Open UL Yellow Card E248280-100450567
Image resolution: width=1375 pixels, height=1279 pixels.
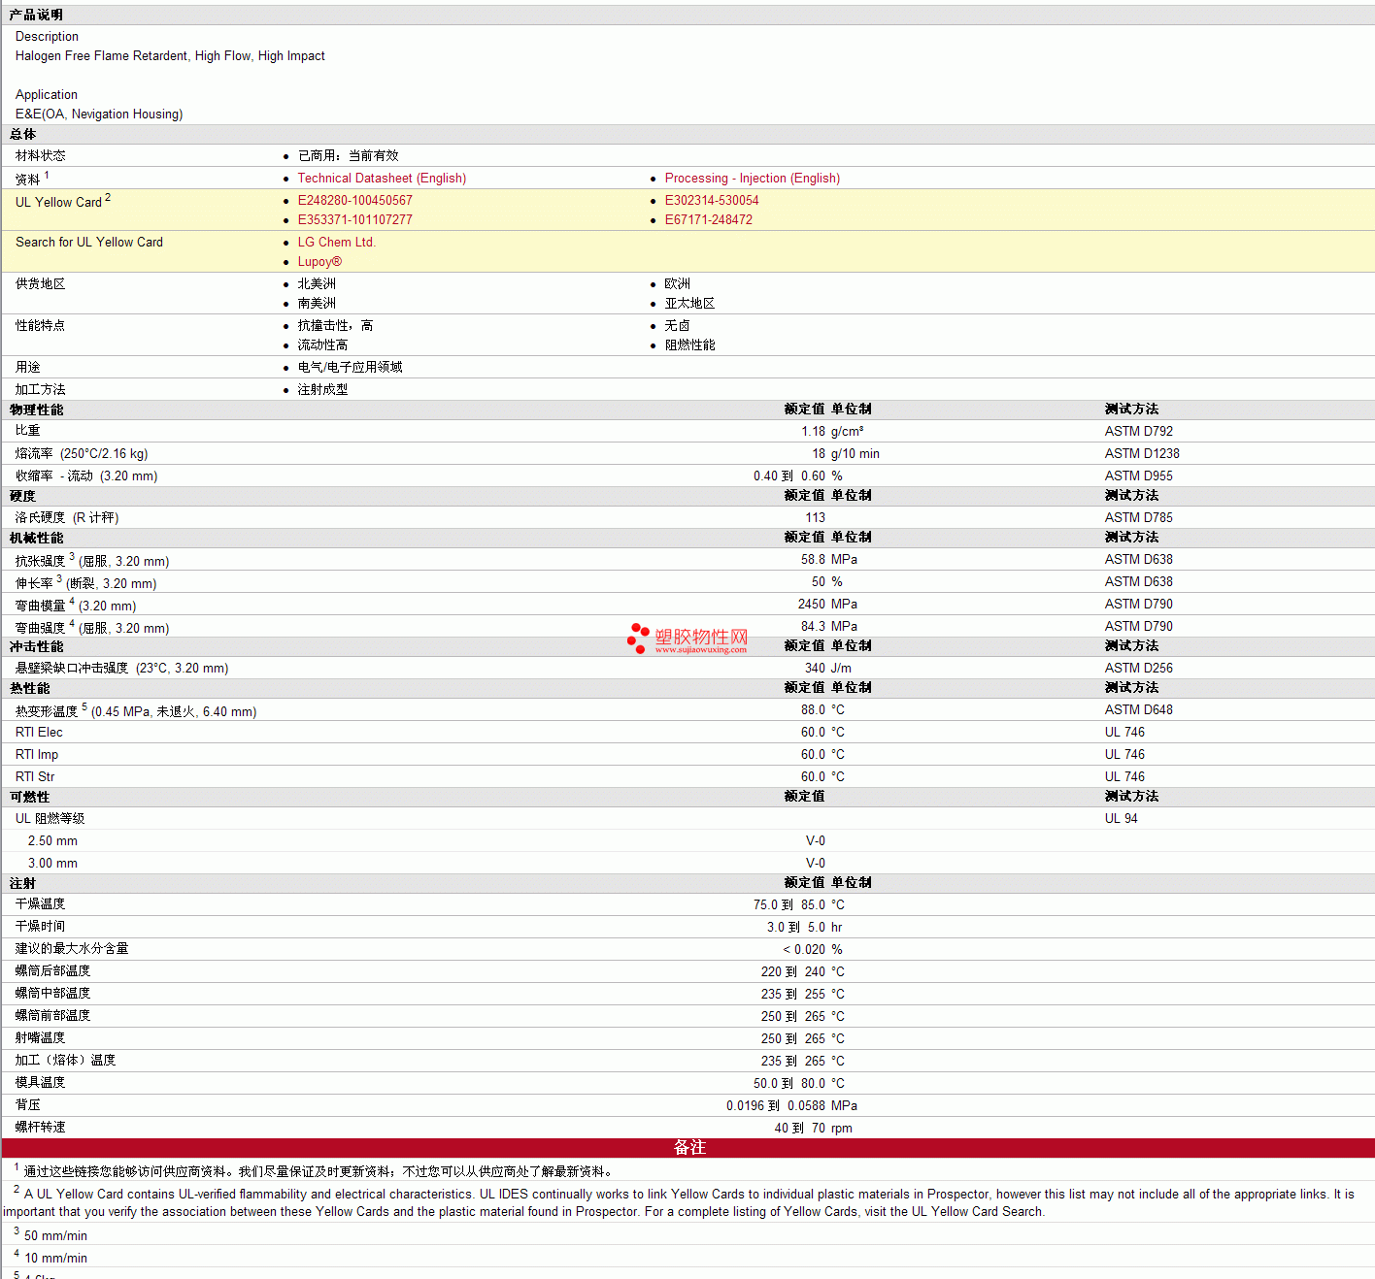point(355,201)
